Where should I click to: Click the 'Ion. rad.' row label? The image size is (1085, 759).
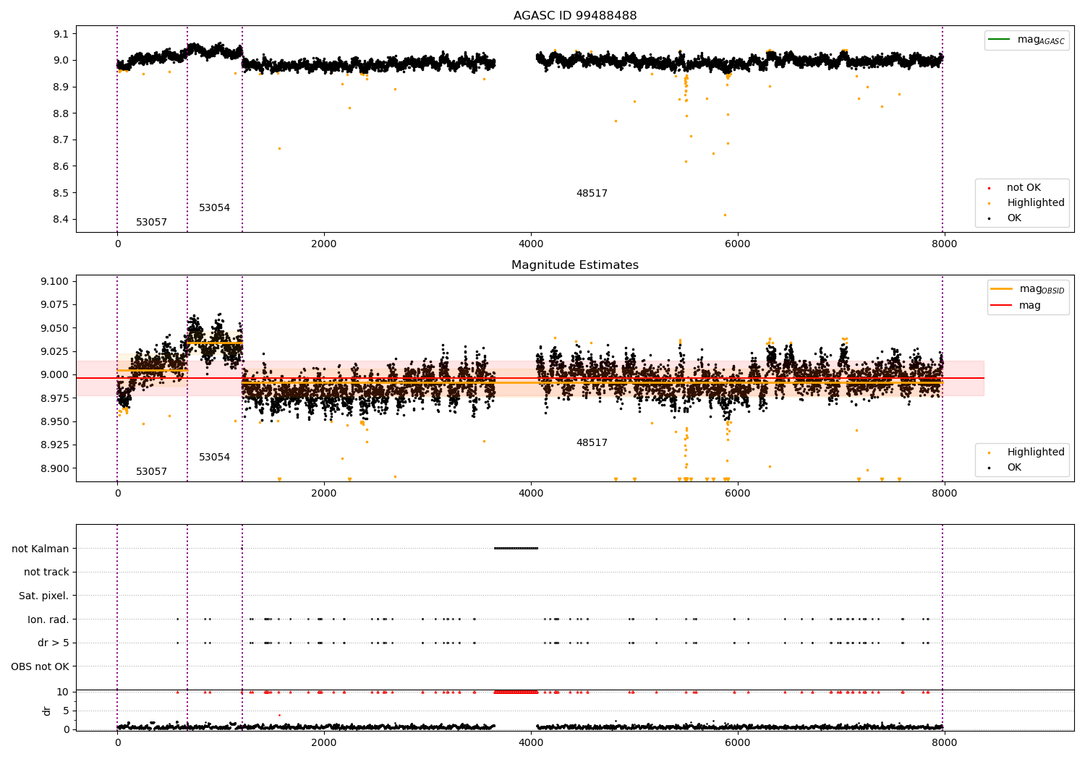(x=48, y=619)
